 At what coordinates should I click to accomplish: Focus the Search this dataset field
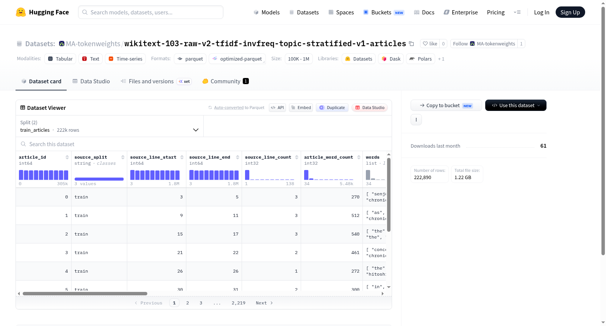click(204, 144)
